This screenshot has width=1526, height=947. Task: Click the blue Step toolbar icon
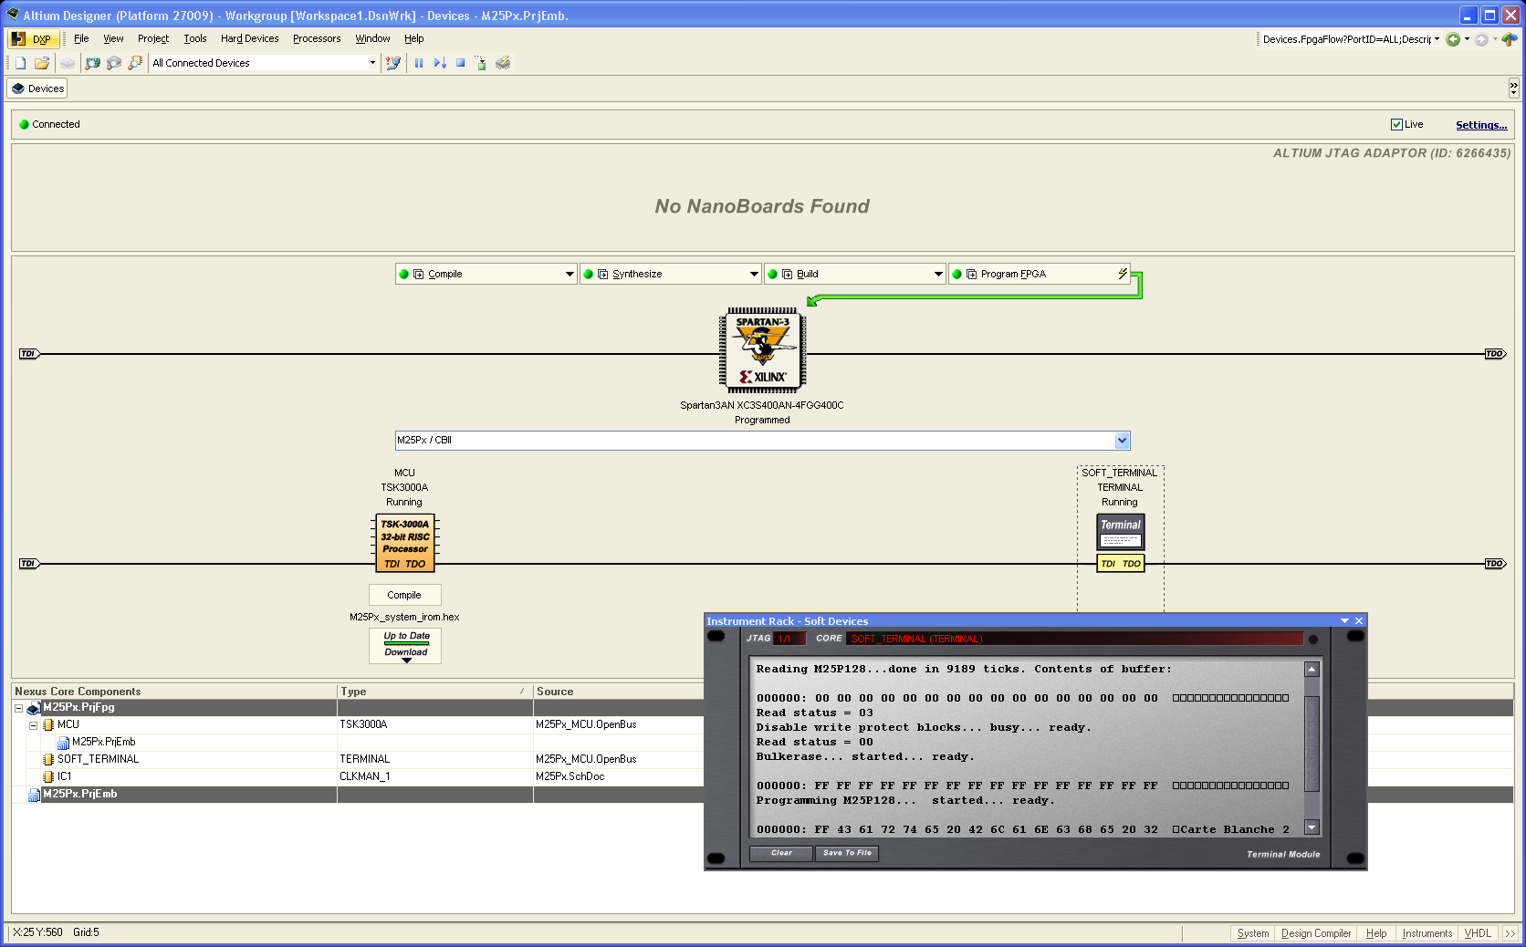click(440, 63)
